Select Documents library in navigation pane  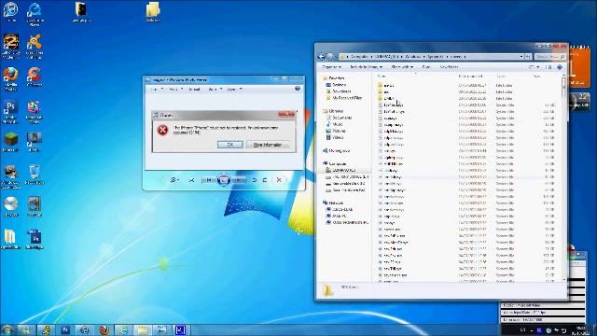tap(340, 118)
